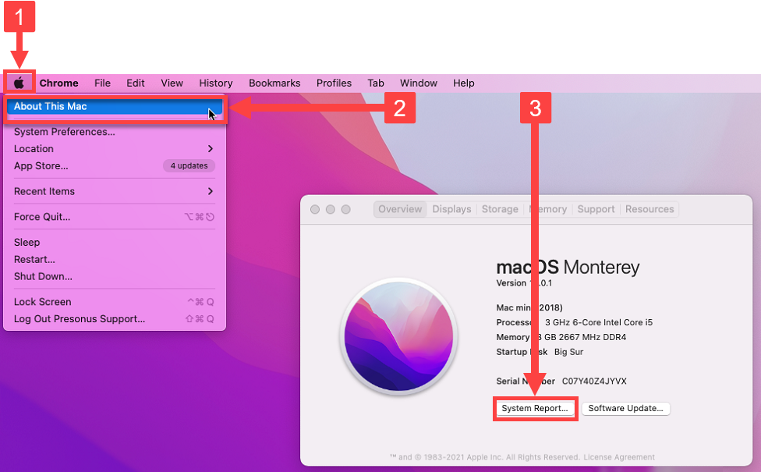The image size is (761, 472).
Task: Click the yellow minimize button of About window
Action: tap(331, 209)
